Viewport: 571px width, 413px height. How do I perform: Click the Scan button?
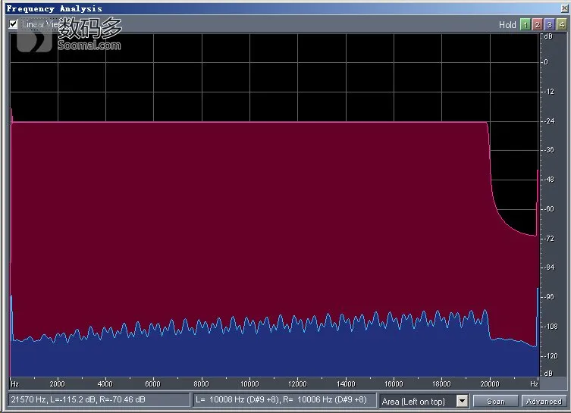click(495, 401)
